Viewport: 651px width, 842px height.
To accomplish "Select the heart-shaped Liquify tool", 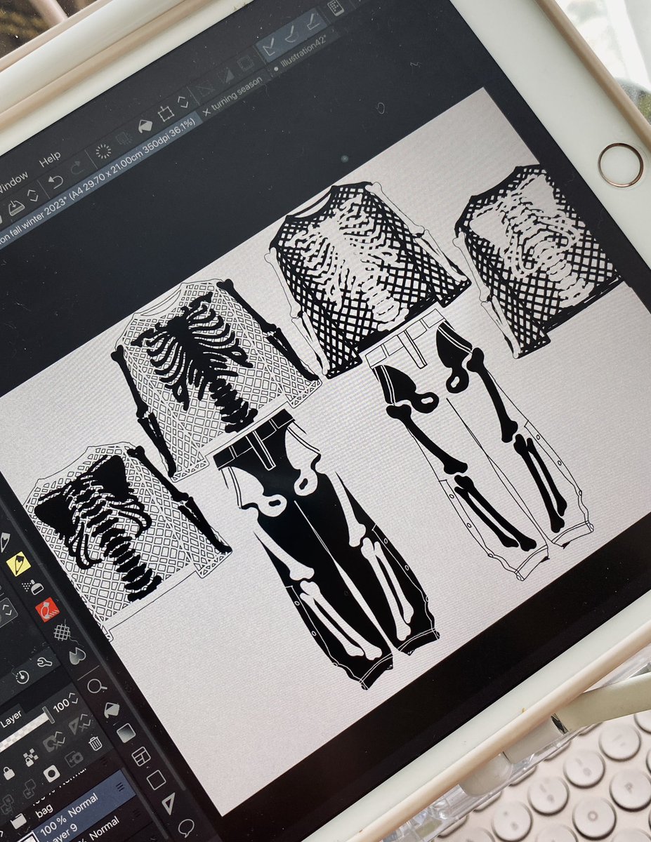I will click(x=77, y=656).
